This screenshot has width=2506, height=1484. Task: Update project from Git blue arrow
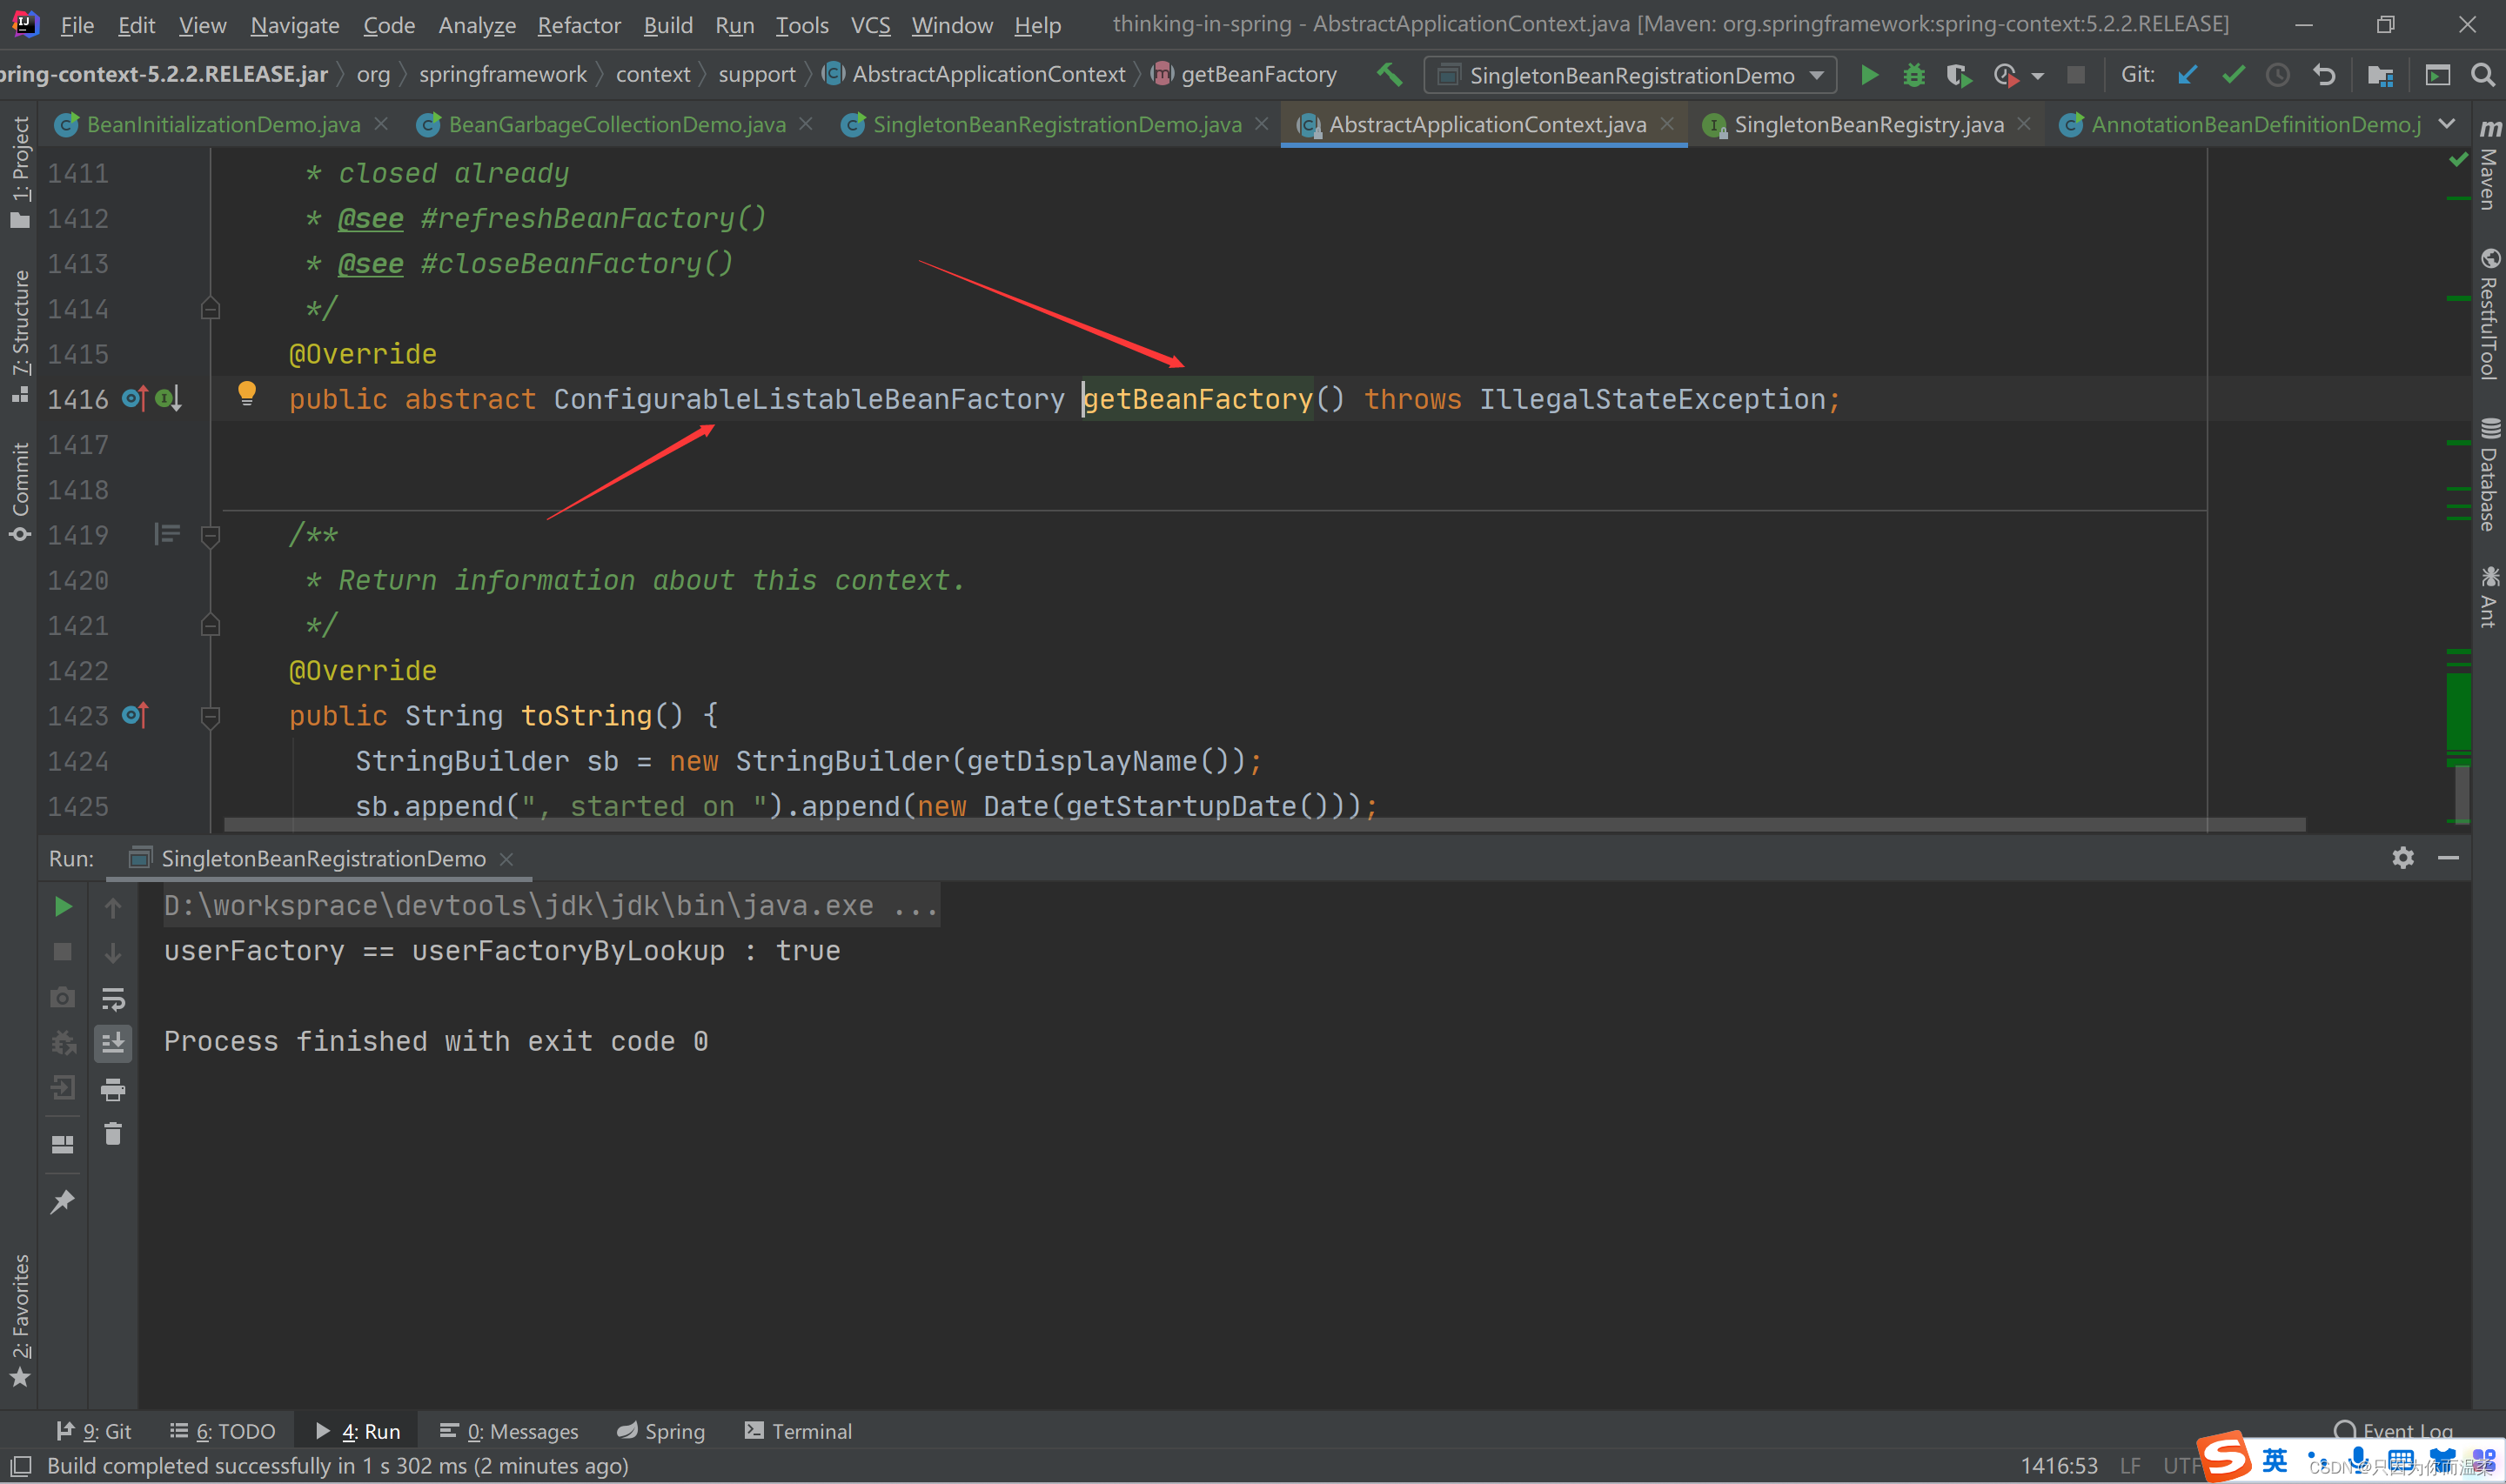[x=2187, y=75]
